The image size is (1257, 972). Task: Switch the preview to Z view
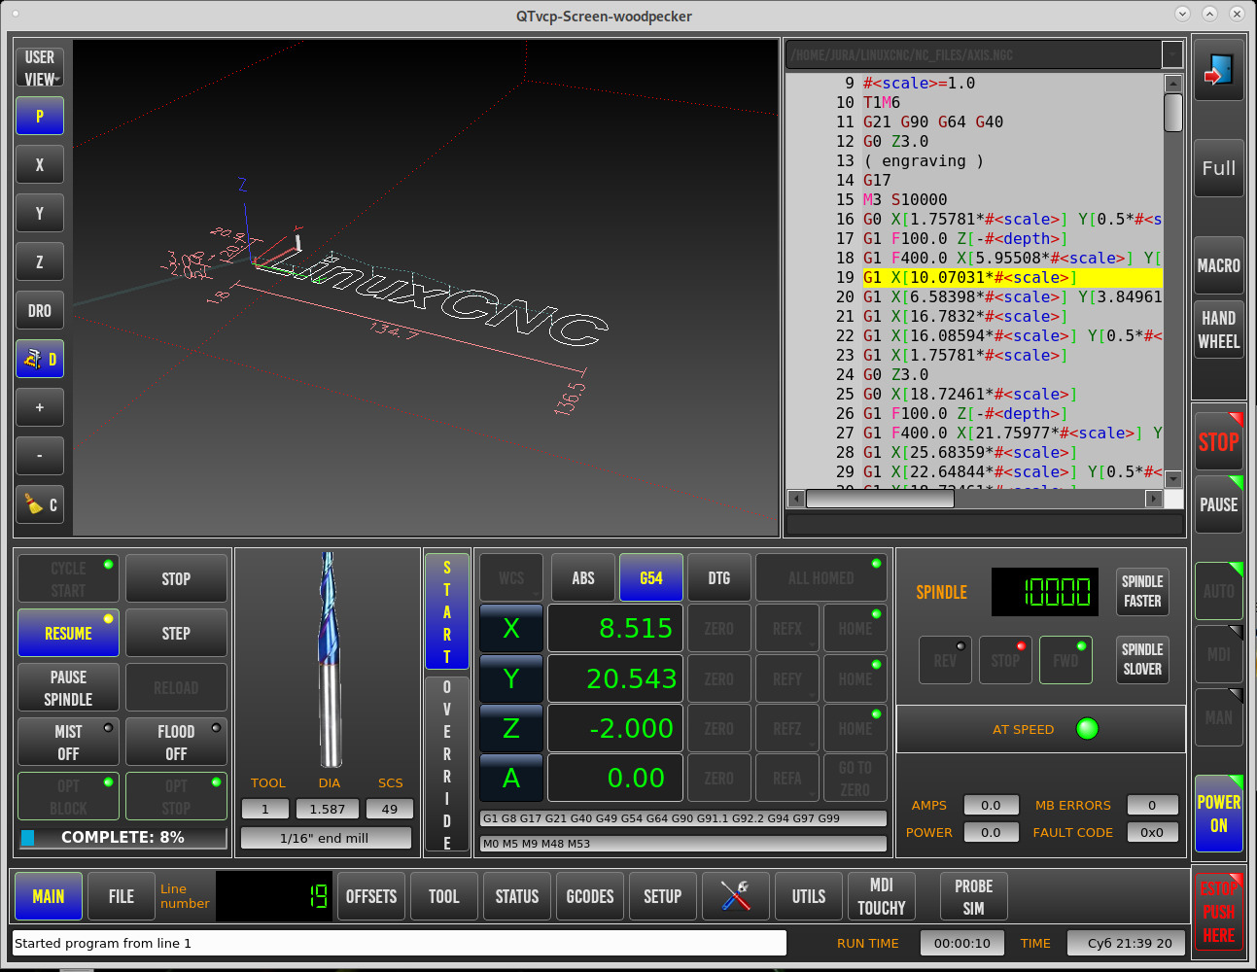point(40,261)
